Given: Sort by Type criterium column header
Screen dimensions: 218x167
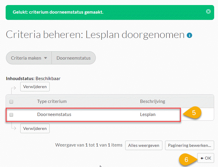Looking at the screenshot, I should (52, 101).
